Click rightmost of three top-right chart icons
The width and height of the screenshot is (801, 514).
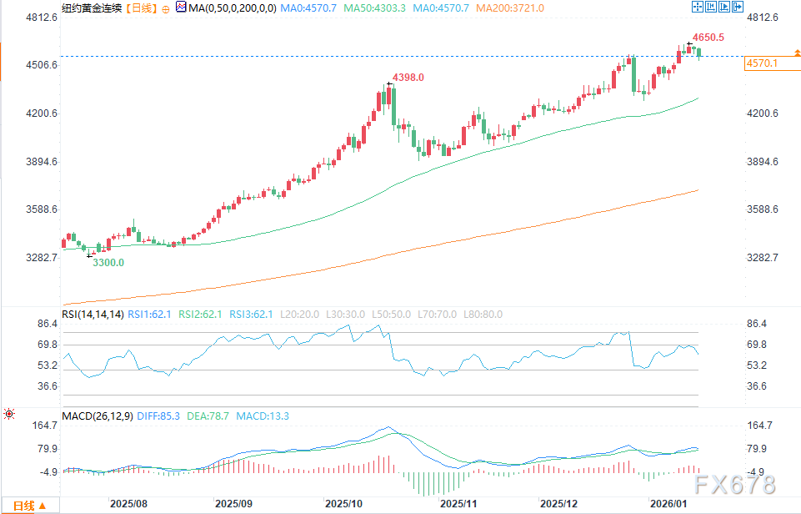[x=736, y=7]
